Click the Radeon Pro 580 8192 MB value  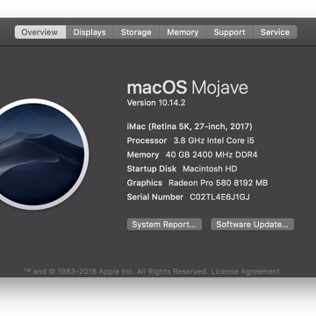click(x=218, y=183)
